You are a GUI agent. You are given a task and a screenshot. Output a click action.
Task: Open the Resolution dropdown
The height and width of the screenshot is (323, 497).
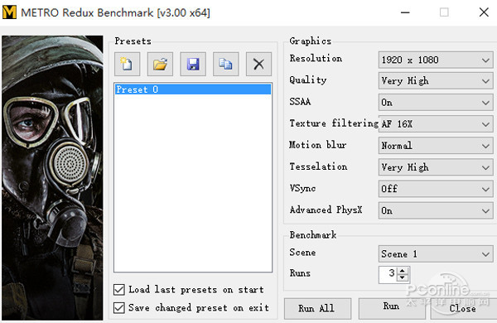pyautogui.click(x=436, y=60)
